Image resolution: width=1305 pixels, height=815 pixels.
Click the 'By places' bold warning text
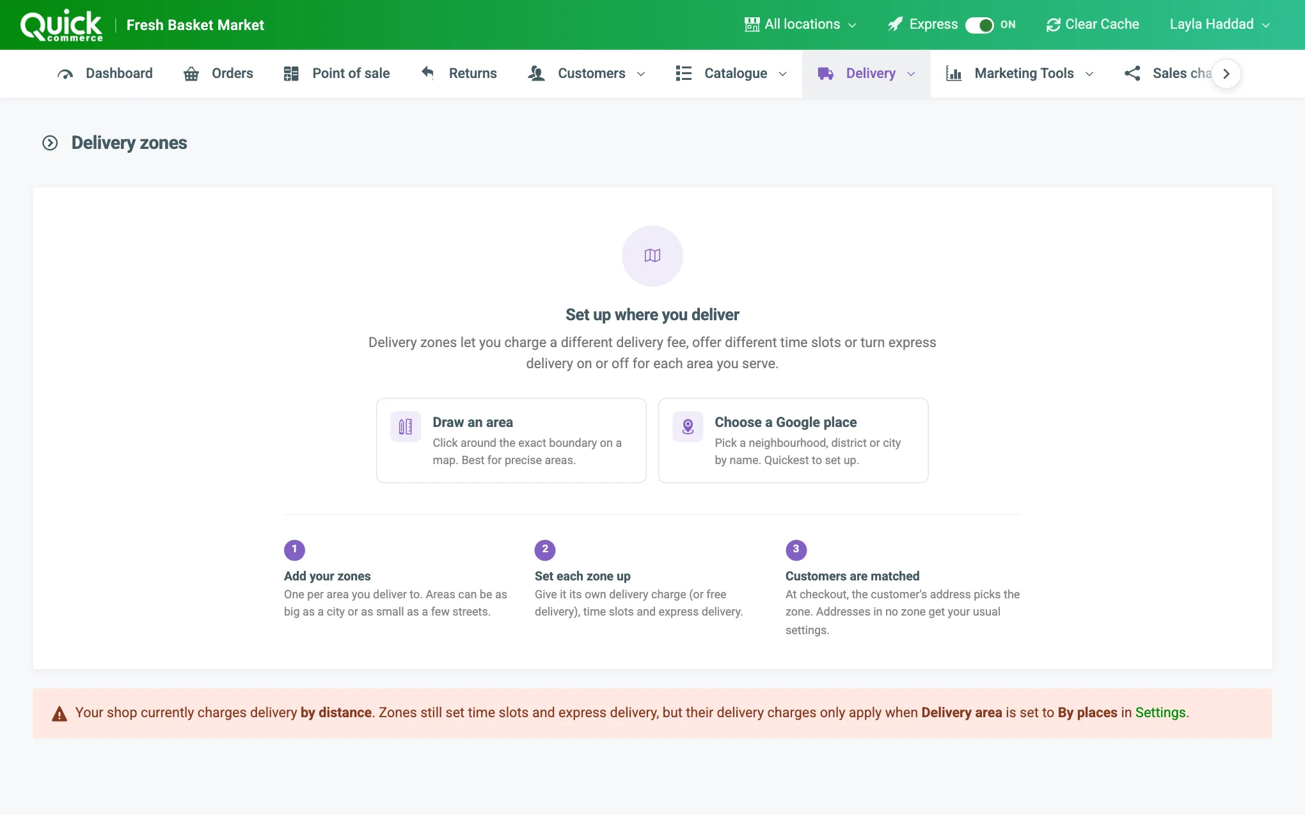(x=1087, y=713)
